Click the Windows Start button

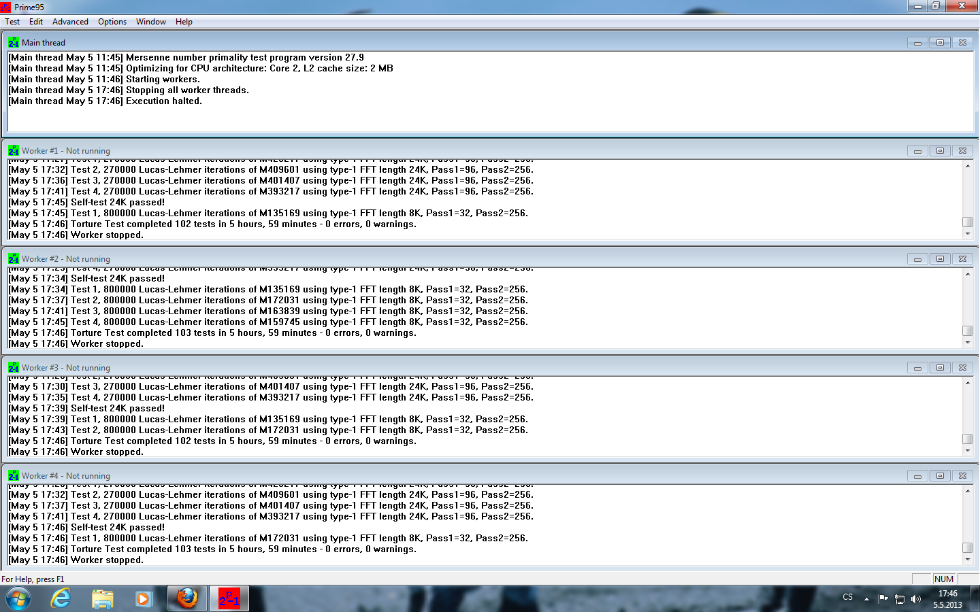(18, 598)
